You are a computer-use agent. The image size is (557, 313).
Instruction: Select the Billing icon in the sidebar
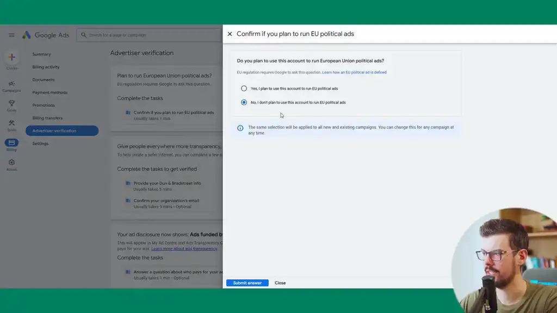coord(11,142)
